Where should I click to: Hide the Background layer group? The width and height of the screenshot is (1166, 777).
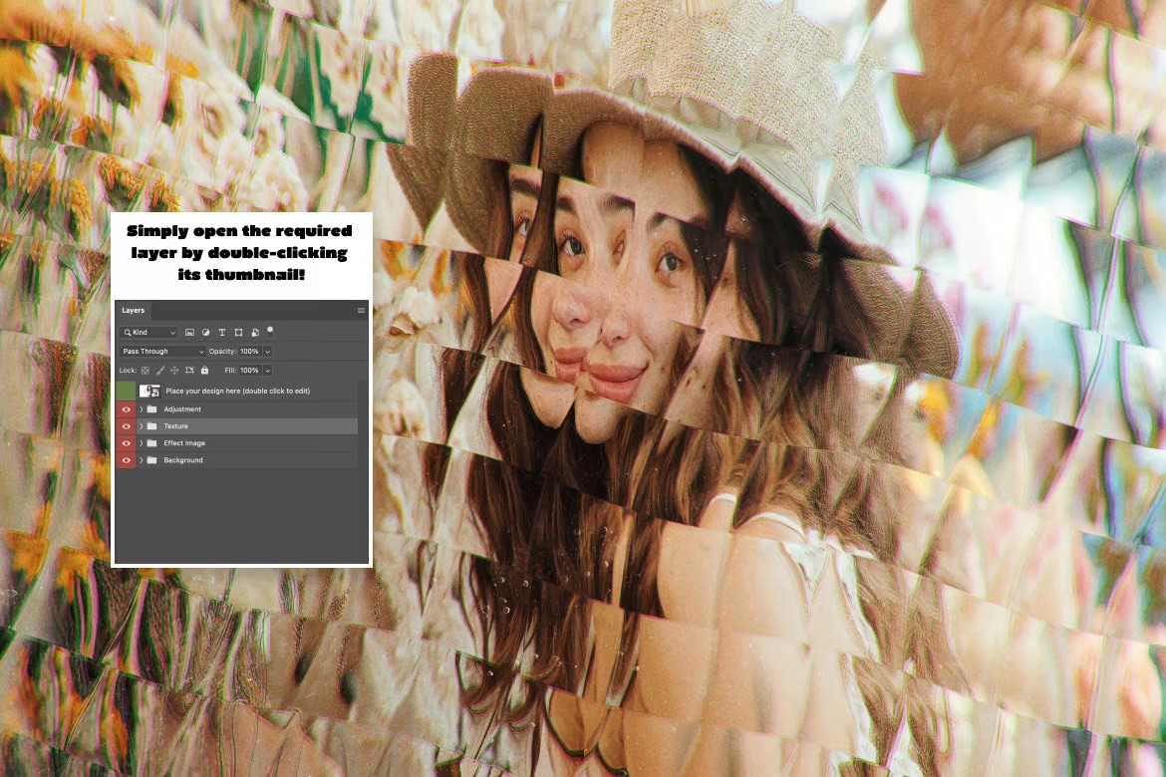pos(126,460)
